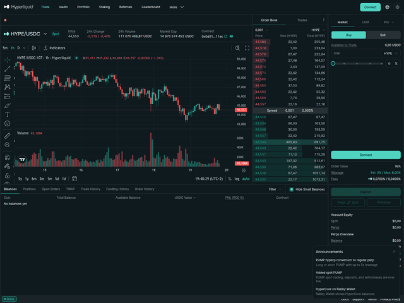Image resolution: width=404 pixels, height=303 pixels.
Task: Select the Fibonacci retracement tool
Action: (7, 78)
